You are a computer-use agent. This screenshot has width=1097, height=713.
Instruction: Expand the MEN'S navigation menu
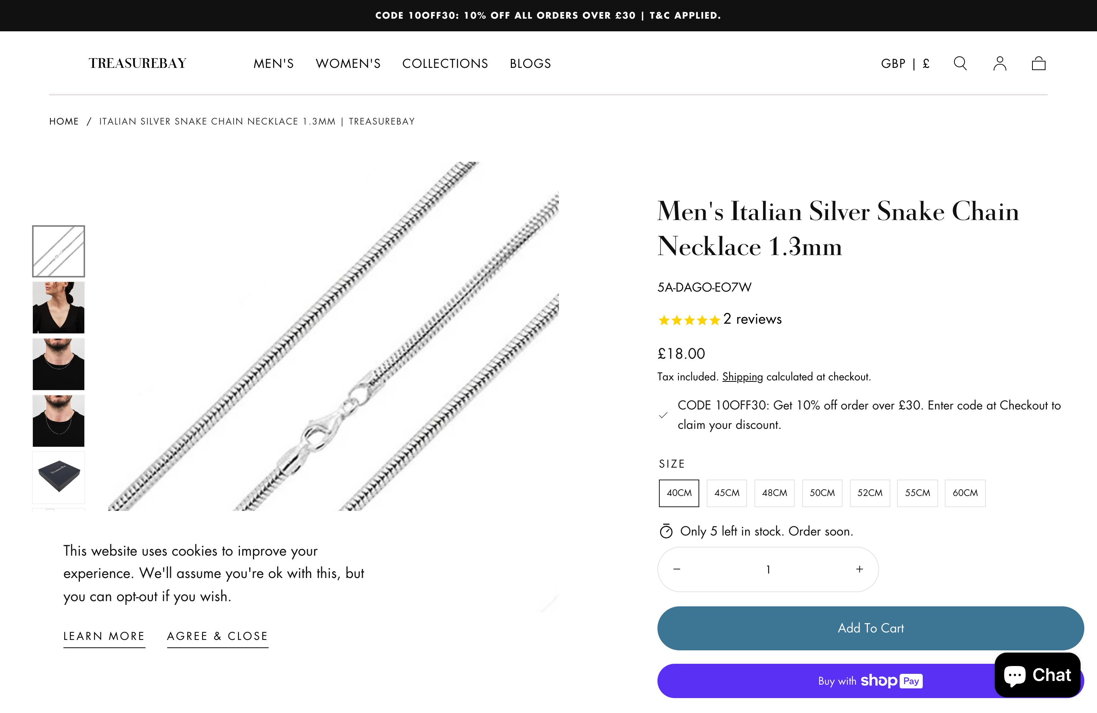pyautogui.click(x=274, y=63)
